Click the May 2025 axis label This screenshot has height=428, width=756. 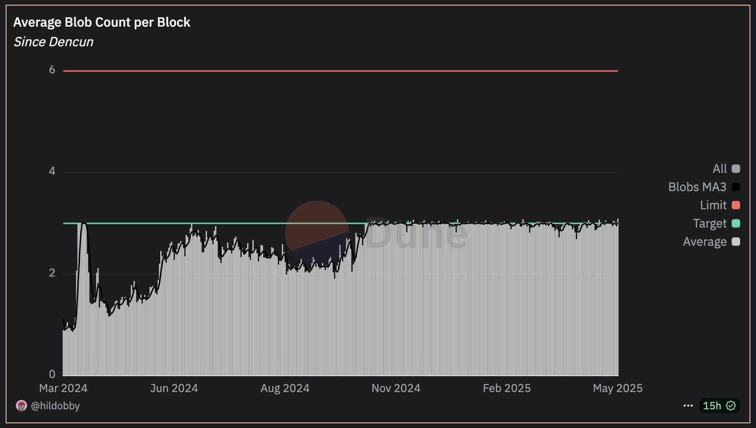click(x=618, y=388)
